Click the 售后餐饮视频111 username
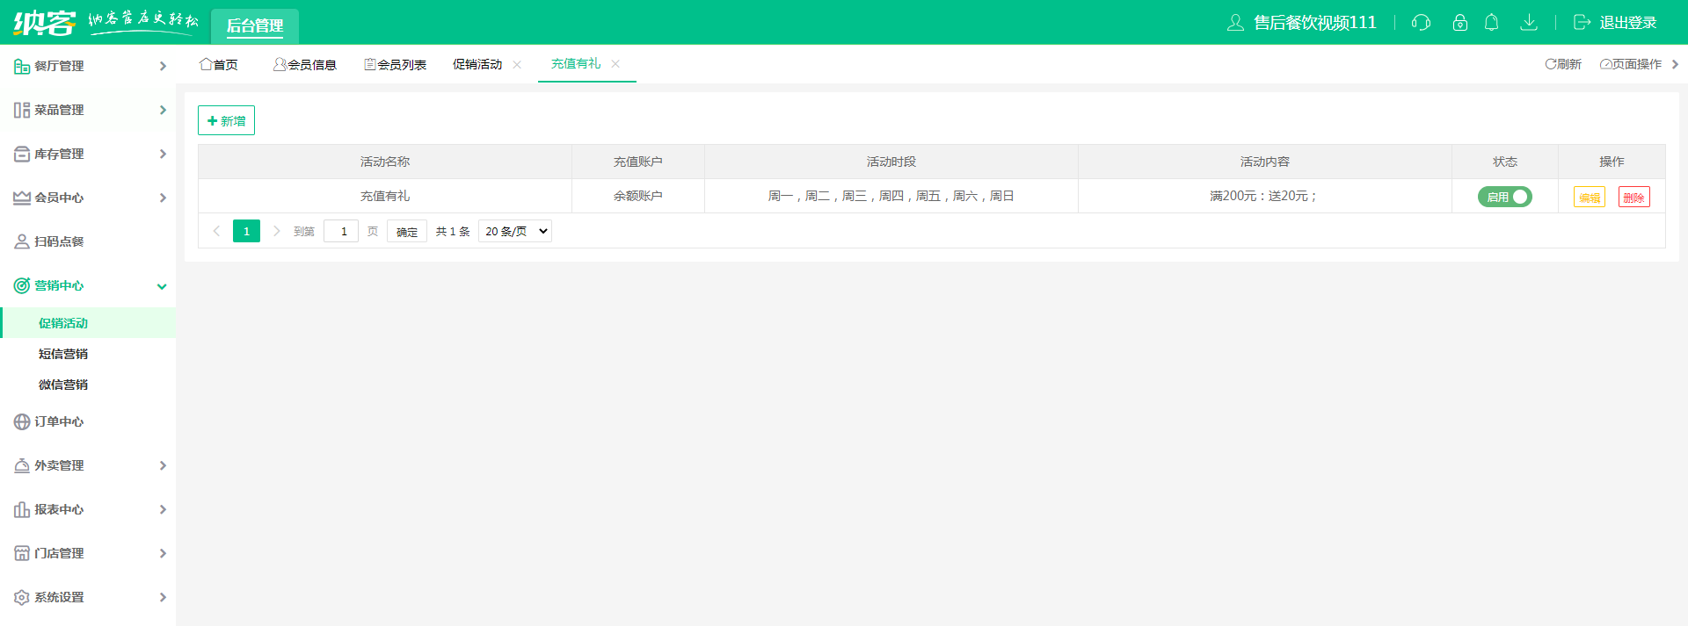This screenshot has height=626, width=1688. 1314,23
